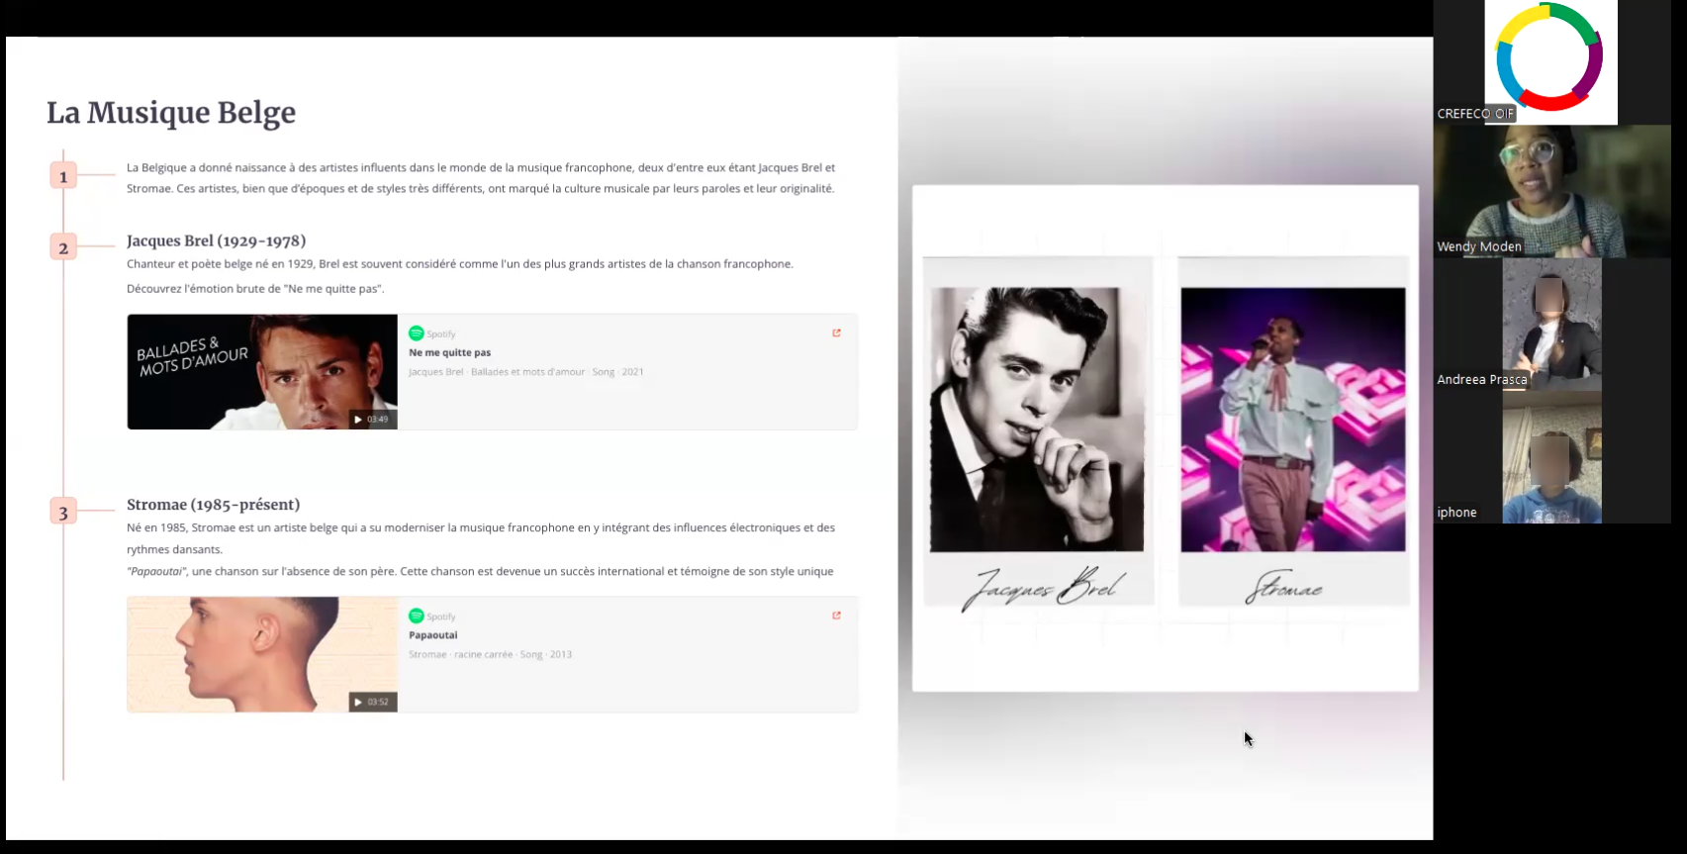The height and width of the screenshot is (854, 1687).
Task: Click the Spotify logo on Ne me quitte pas card
Action: (417, 333)
